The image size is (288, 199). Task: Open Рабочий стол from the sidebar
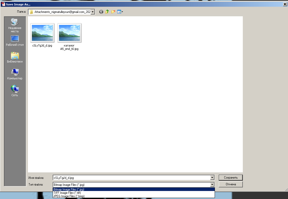[x=15, y=40]
